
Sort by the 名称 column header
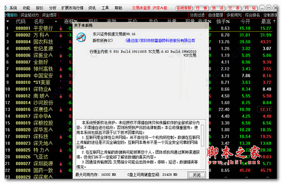tap(39, 22)
